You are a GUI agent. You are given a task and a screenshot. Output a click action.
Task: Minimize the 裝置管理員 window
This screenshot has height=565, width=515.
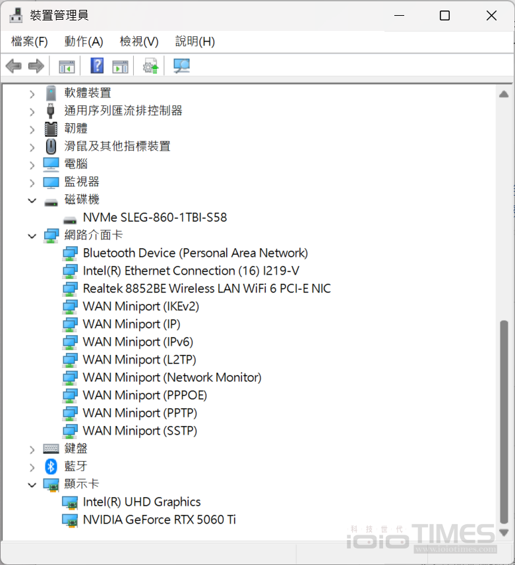click(x=399, y=16)
